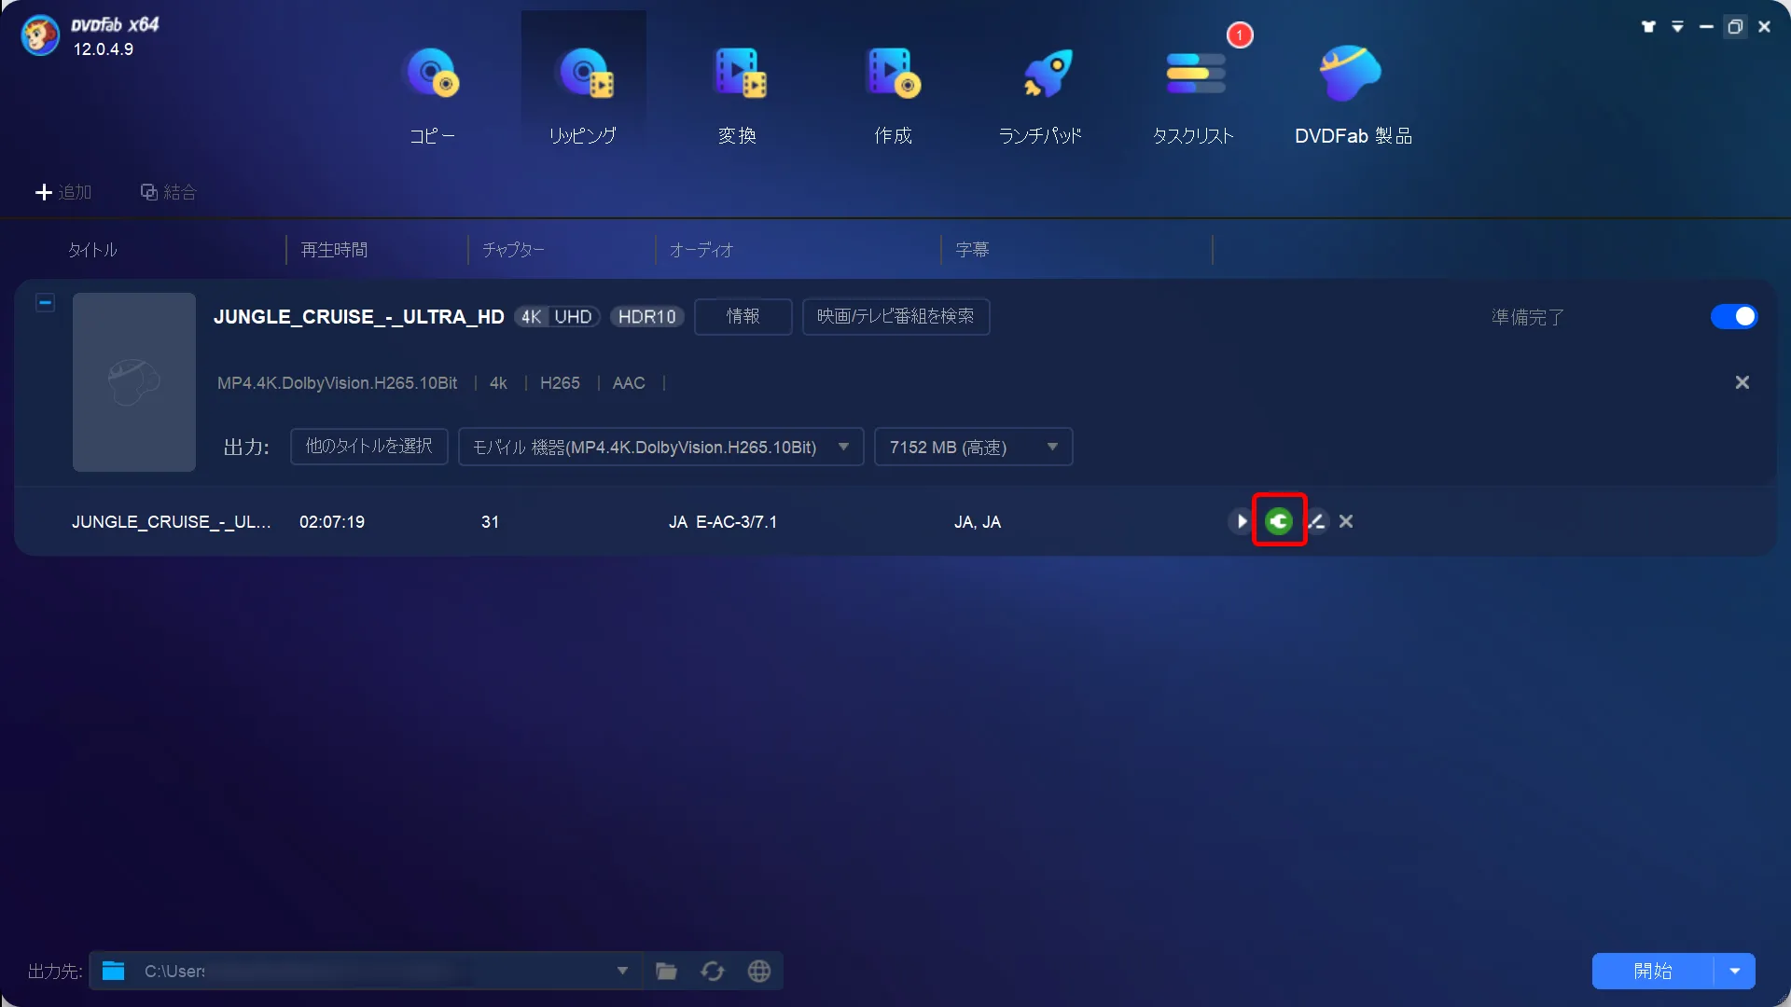Click the 追加 add source button
The width and height of the screenshot is (1791, 1007).
(63, 192)
